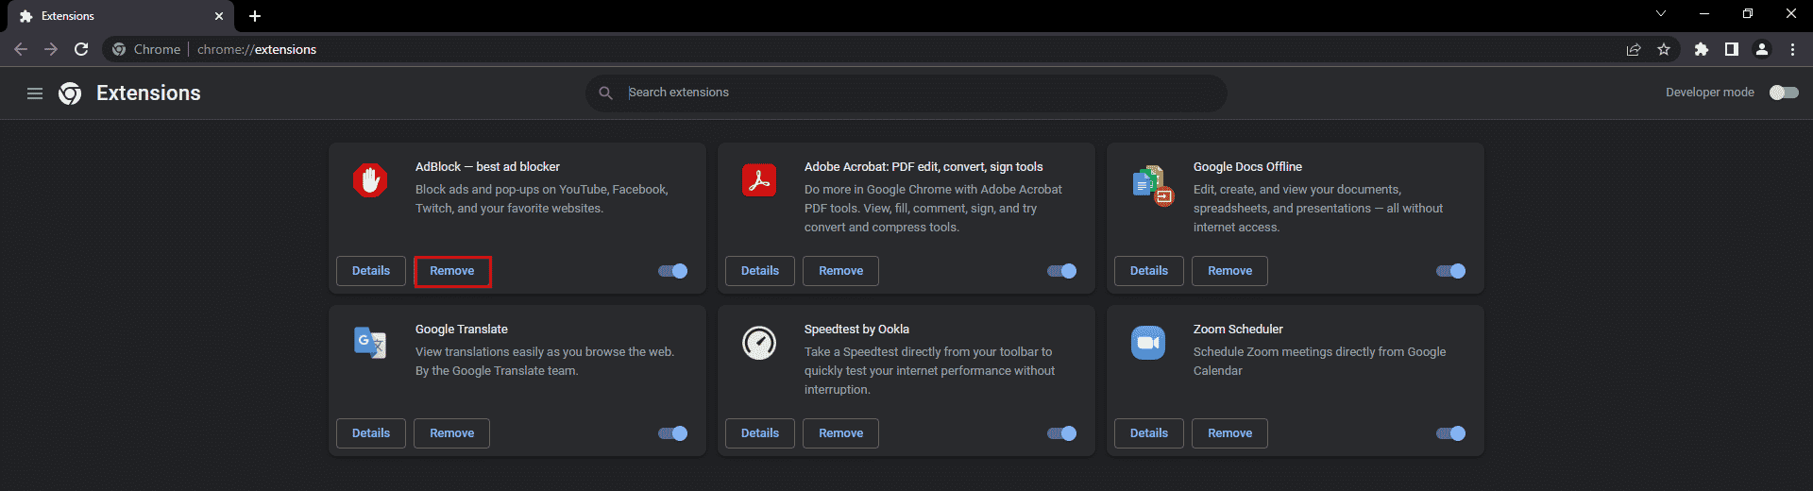Open a new tab with the plus icon

pos(255,16)
